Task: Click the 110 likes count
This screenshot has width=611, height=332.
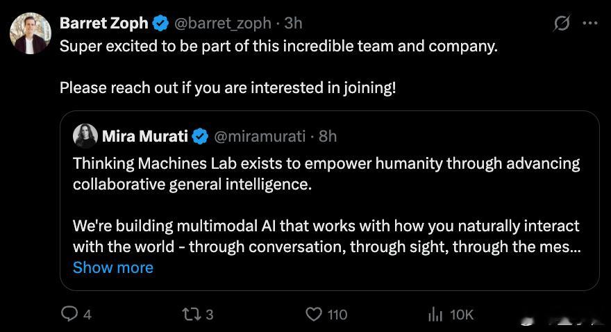Action: coord(337,315)
